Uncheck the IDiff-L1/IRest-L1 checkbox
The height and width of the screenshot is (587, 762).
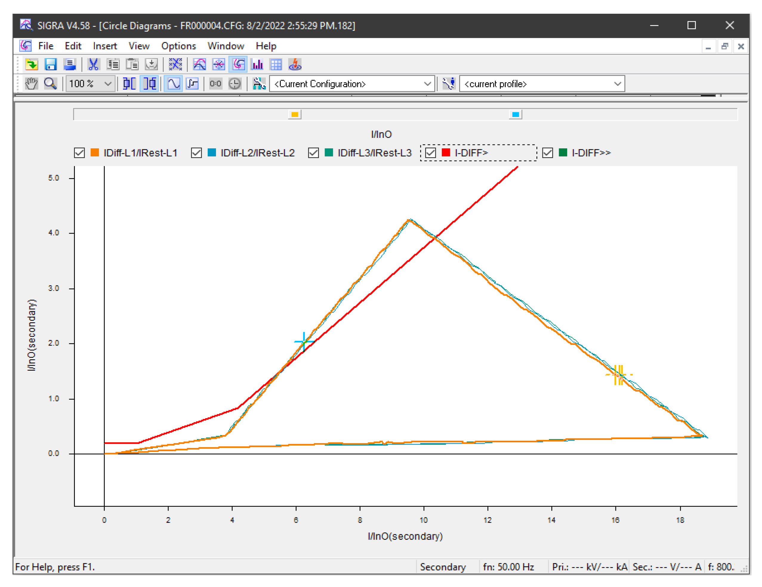click(x=80, y=153)
